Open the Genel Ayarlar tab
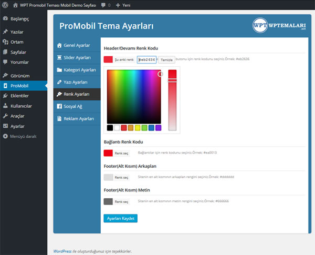 tap(77, 46)
